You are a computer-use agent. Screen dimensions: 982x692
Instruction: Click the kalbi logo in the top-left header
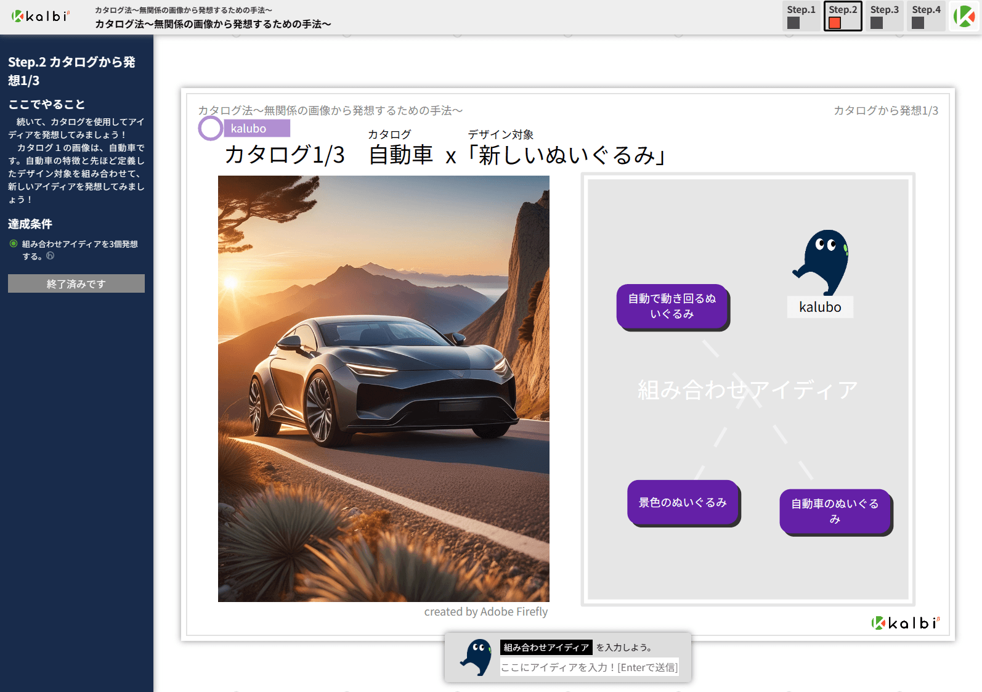coord(41,17)
